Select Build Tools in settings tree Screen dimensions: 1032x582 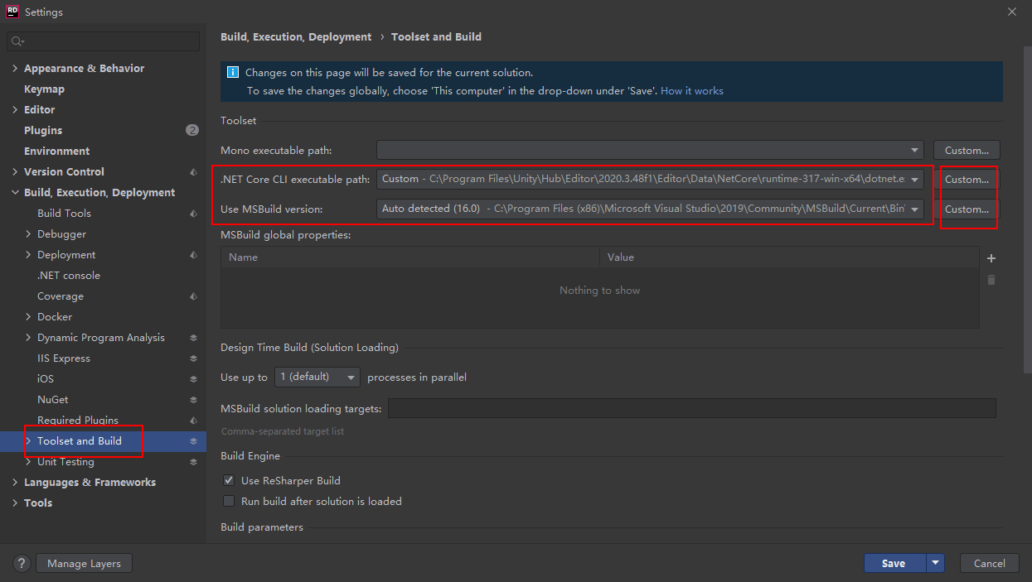click(64, 214)
